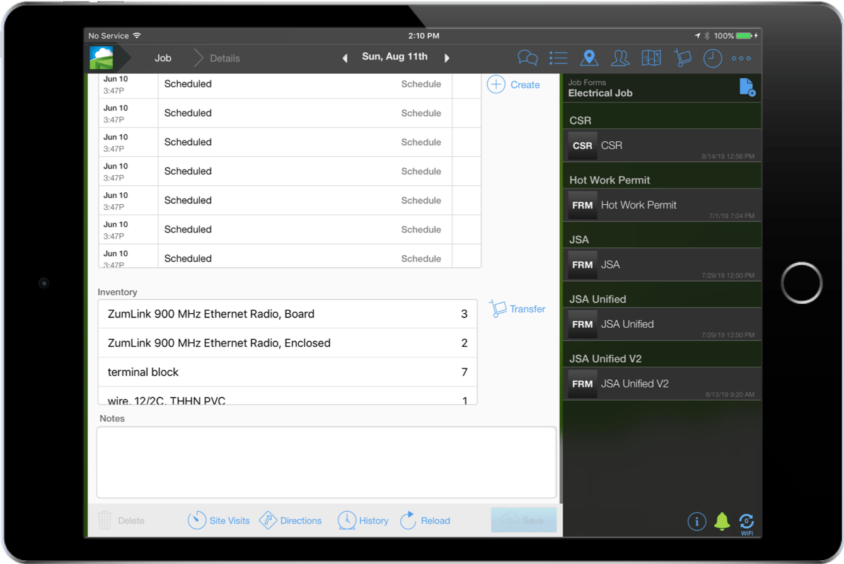Viewport: 844px width, 564px height.
Task: Tap the inventory cart icon in toolbar
Action: 682,58
